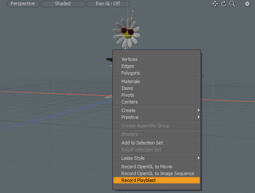Click the viewport zoom magnifier icon
This screenshot has height=193, width=255.
click(232, 4)
